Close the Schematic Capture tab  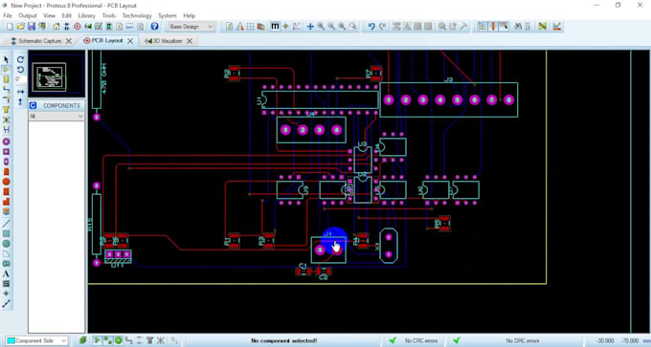coord(69,41)
